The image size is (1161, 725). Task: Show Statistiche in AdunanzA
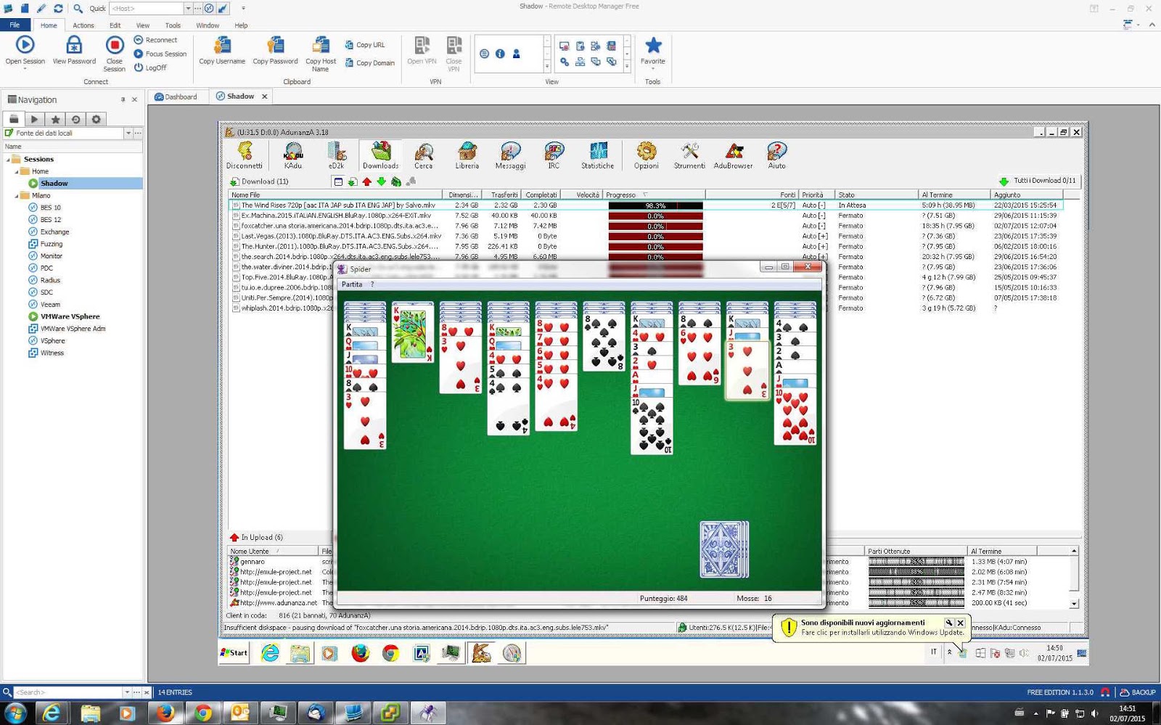pyautogui.click(x=598, y=155)
